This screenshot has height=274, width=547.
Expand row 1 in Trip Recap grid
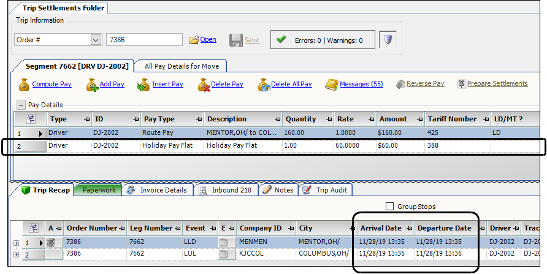[16, 243]
